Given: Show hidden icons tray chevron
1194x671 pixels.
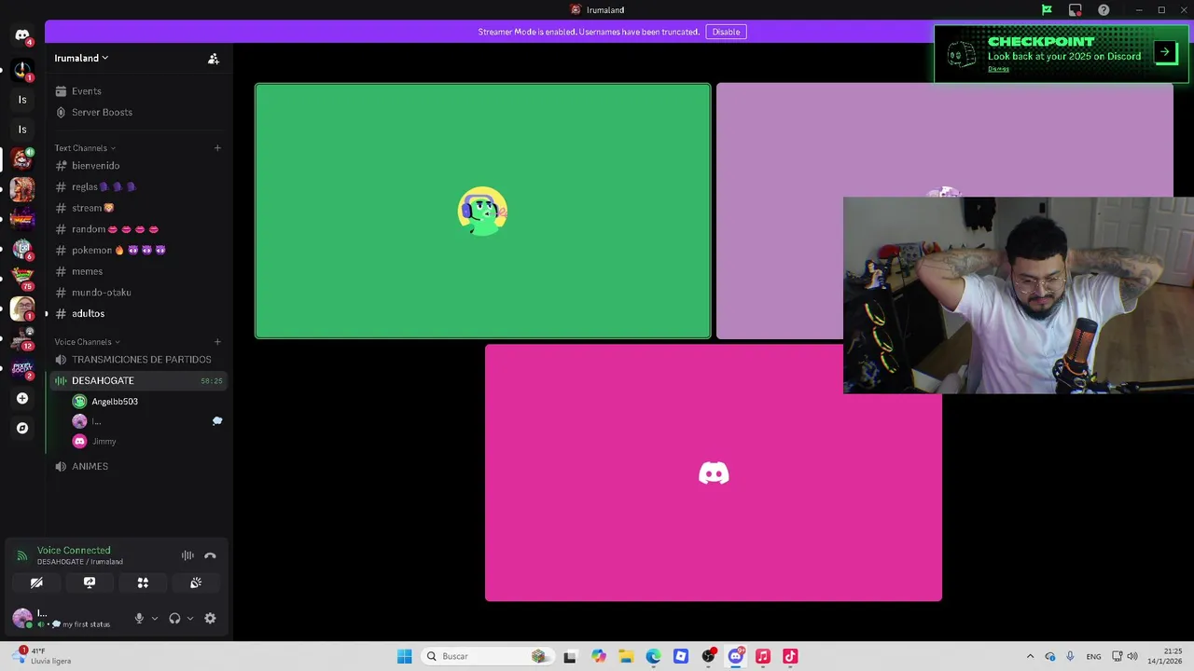Looking at the screenshot, I should pyautogui.click(x=1030, y=656).
